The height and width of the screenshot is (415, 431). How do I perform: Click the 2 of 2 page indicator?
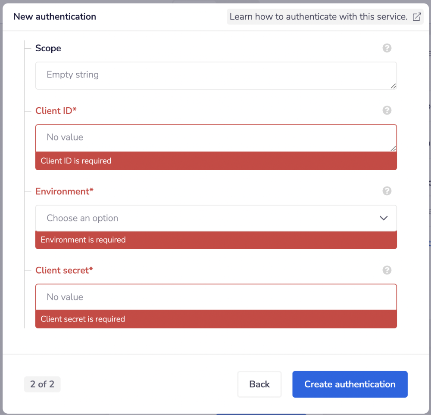(42, 384)
